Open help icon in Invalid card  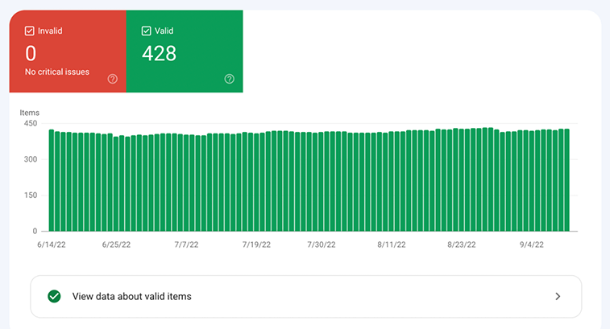[x=113, y=79]
